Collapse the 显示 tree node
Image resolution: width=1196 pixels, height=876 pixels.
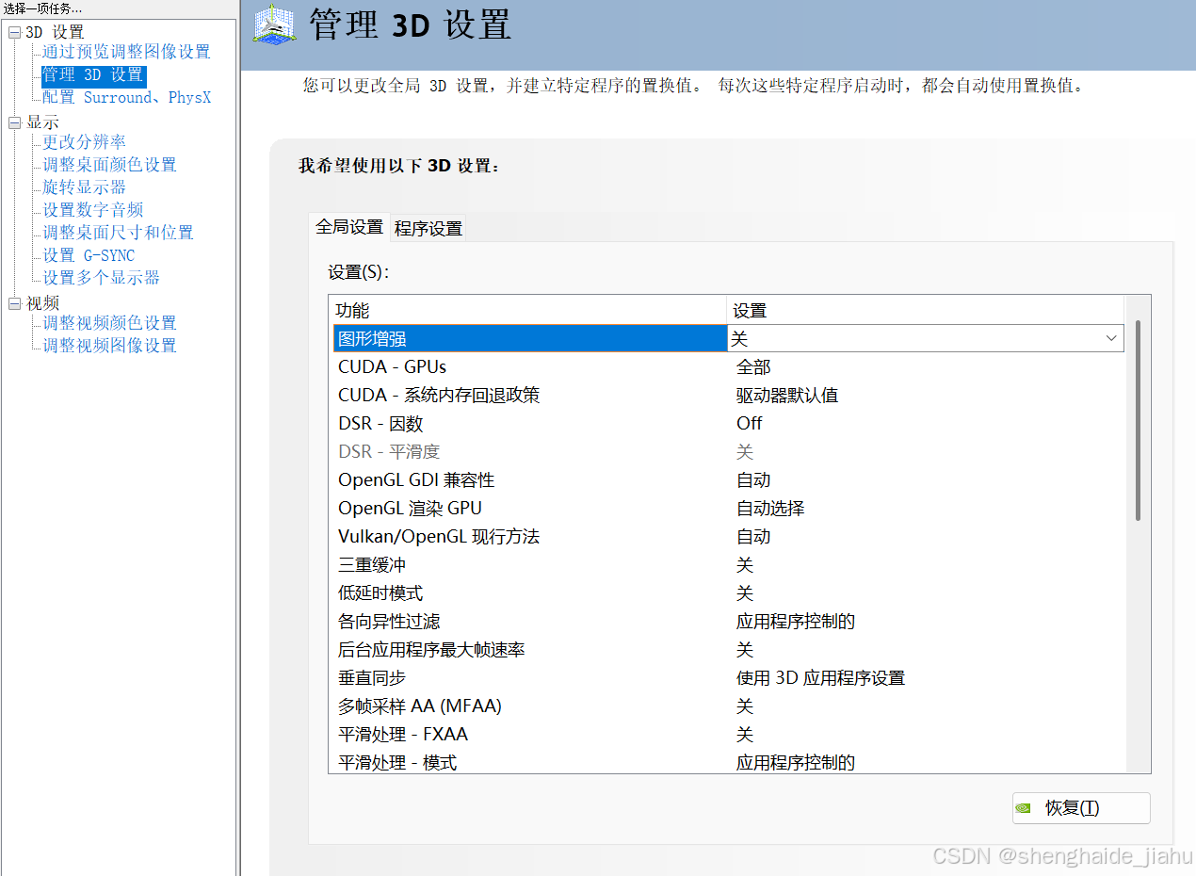pos(13,122)
